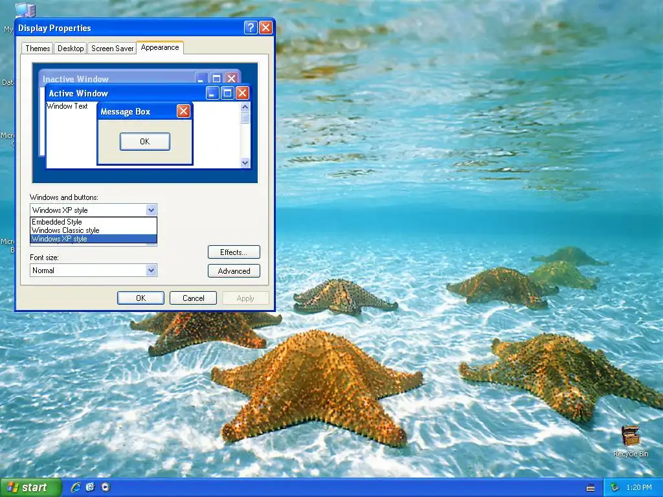
Task: Click the preview scrollbar down arrow
Action: point(245,162)
